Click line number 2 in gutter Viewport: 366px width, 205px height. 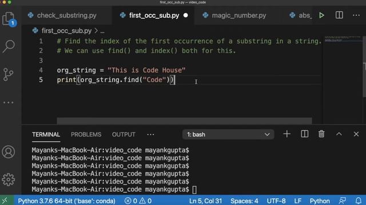coord(41,51)
